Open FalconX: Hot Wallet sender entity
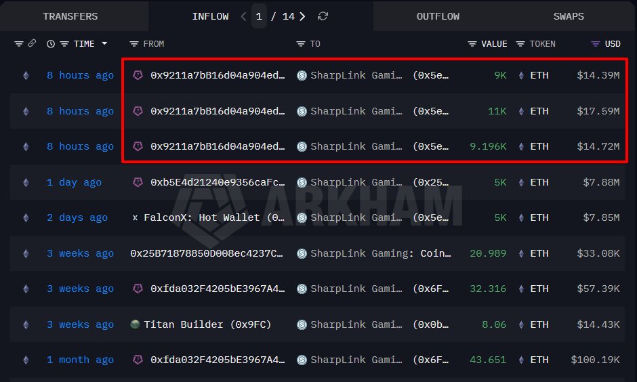This screenshot has width=637, height=382. 214,217
